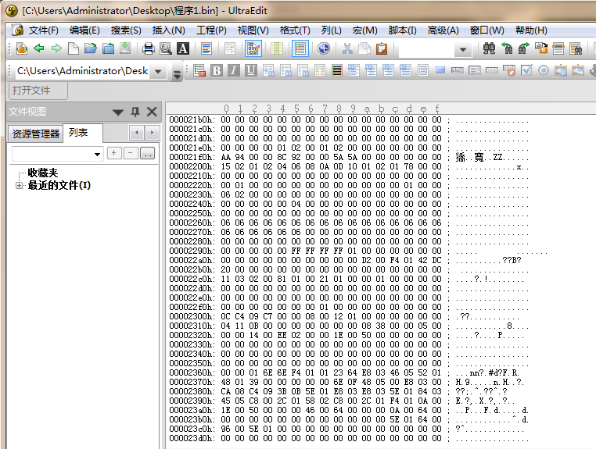Click the find in files binoculars-list icon
Image resolution: width=596 pixels, height=449 pixels.
[576, 48]
